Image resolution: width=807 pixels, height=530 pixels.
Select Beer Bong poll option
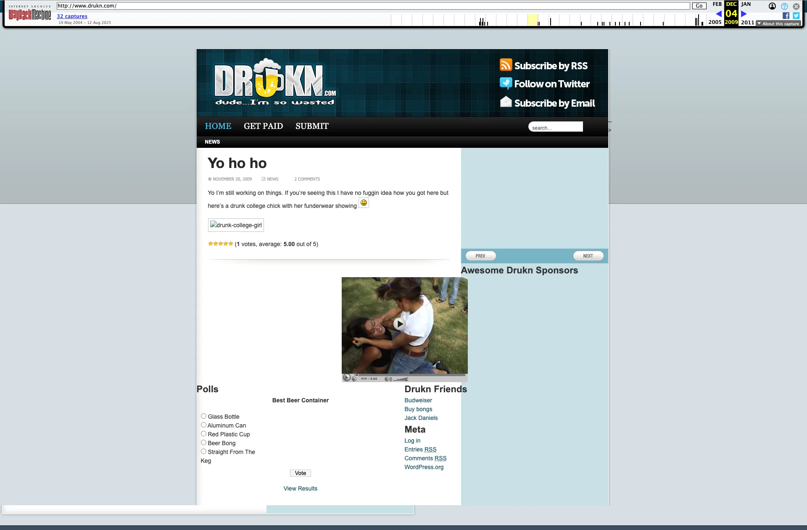(x=203, y=443)
